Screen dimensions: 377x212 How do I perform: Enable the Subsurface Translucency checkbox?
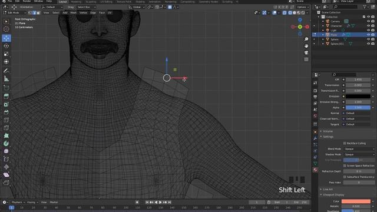coord(345,177)
